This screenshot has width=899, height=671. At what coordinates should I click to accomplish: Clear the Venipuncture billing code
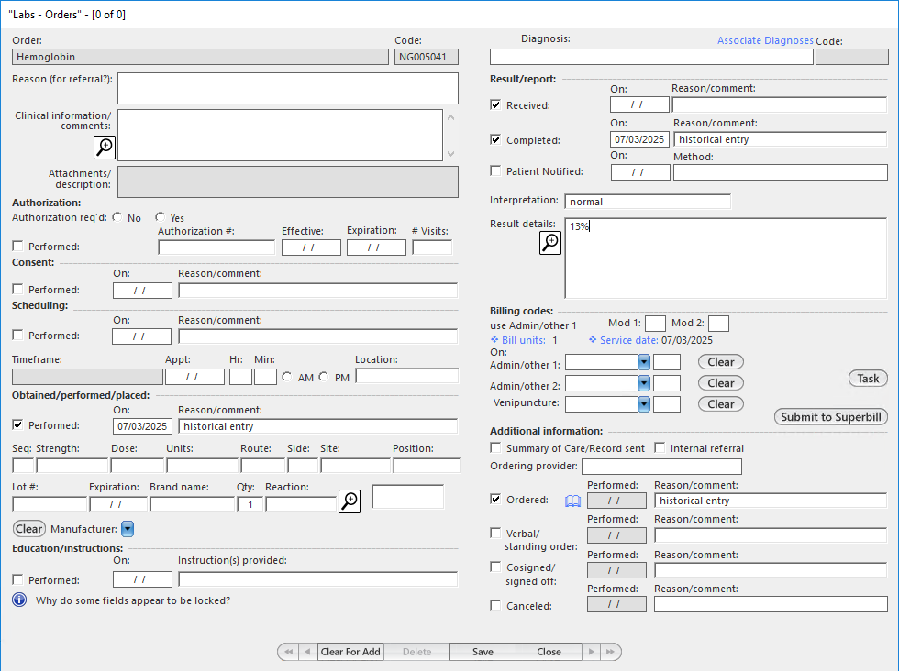(x=721, y=404)
